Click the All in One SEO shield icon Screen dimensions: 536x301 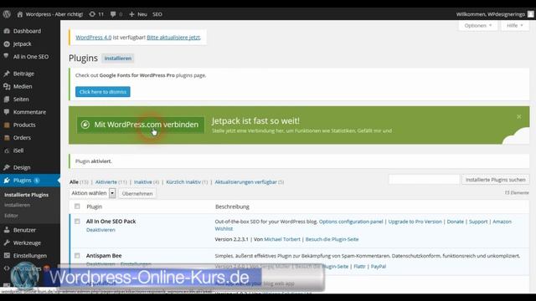click(7, 56)
